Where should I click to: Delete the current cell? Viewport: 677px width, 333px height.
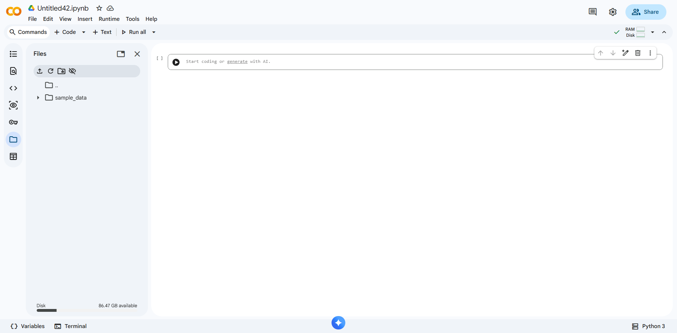638,53
